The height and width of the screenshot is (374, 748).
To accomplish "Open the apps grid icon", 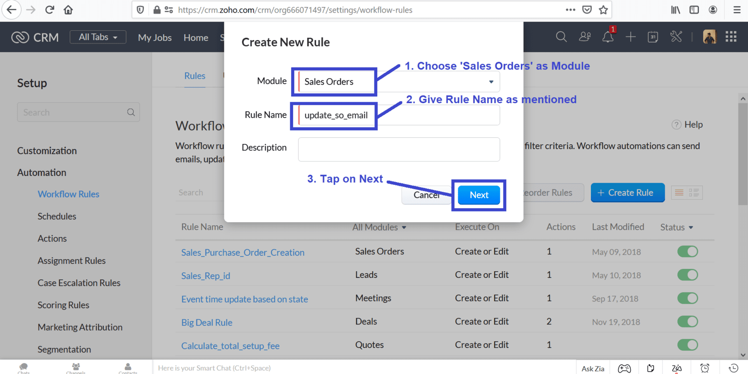I will [x=731, y=37].
